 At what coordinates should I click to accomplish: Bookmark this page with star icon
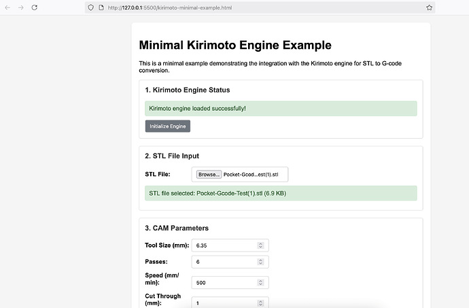click(429, 7)
